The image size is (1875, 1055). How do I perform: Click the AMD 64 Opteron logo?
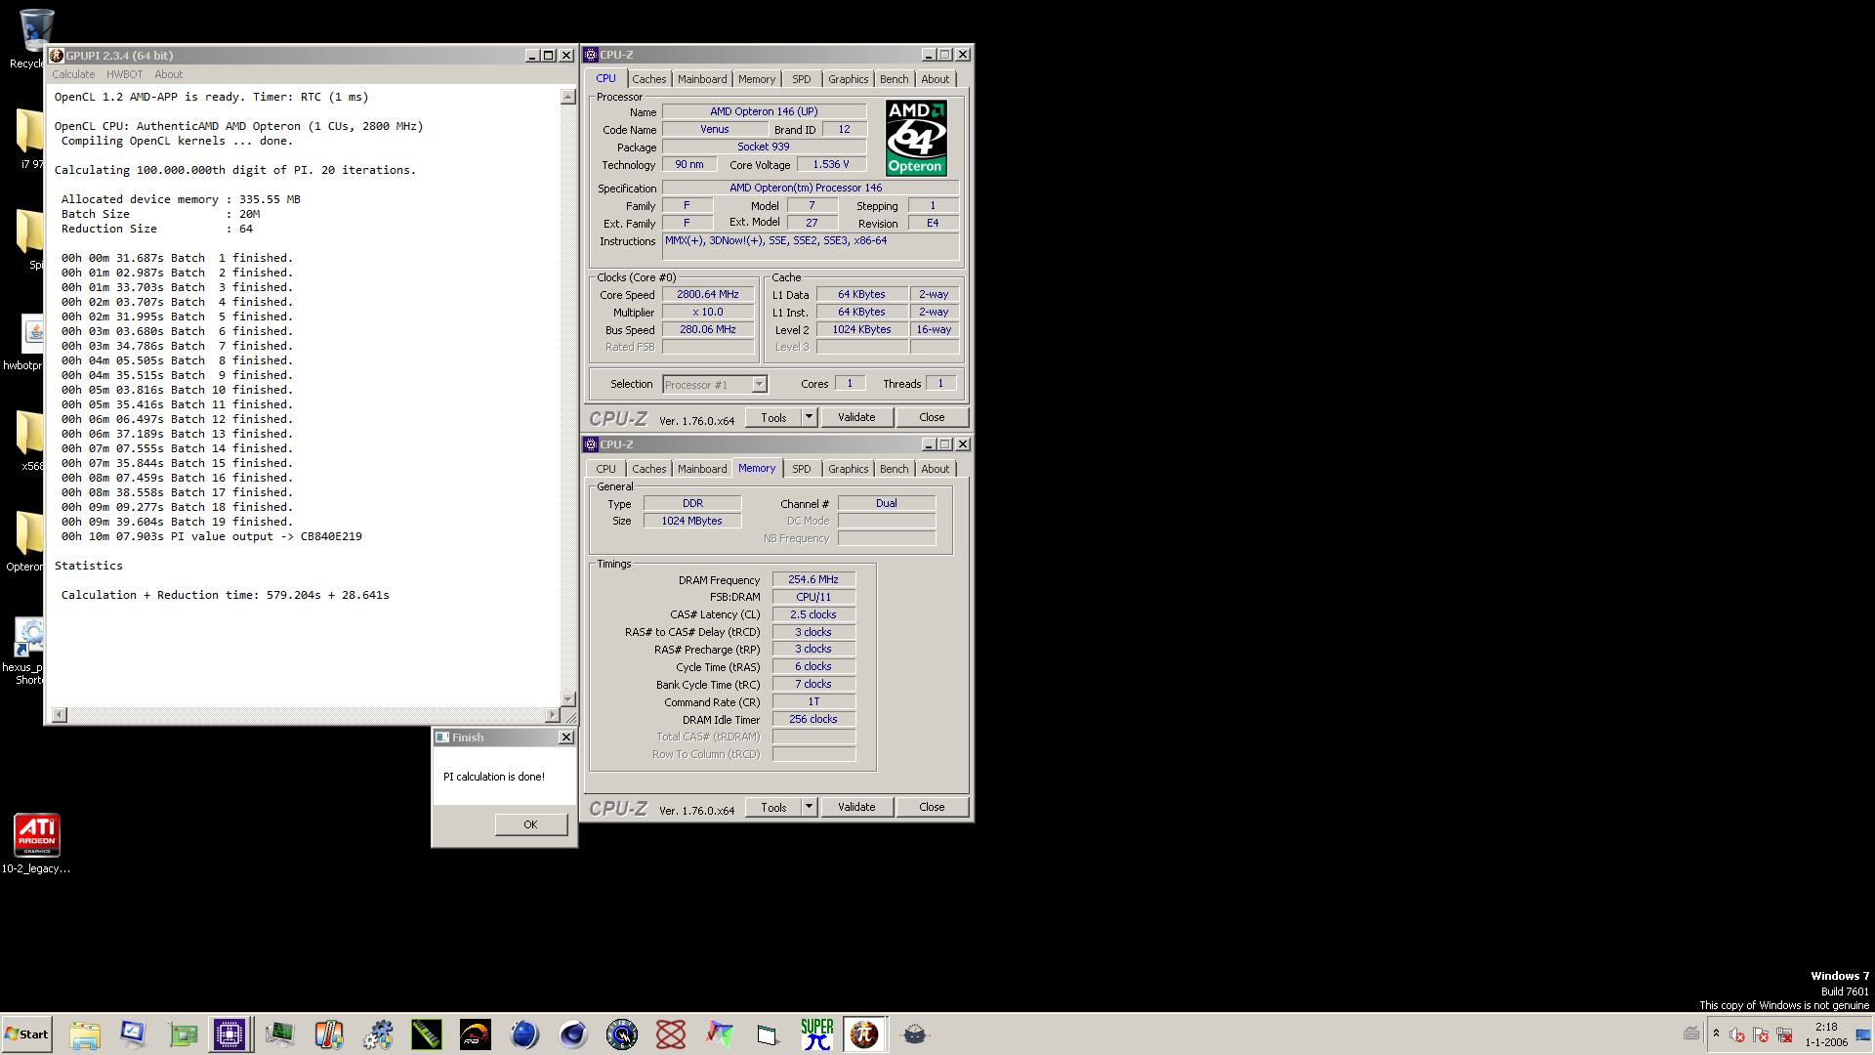[x=916, y=138]
